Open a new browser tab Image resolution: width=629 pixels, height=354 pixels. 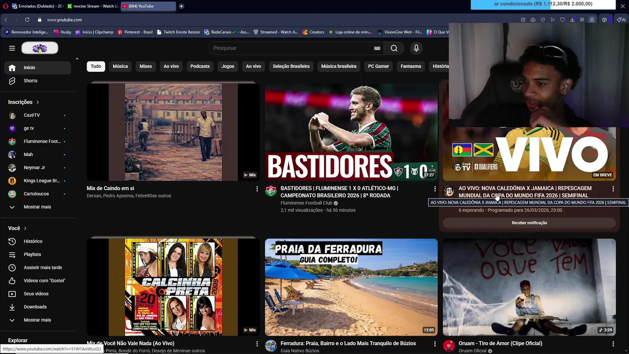pyautogui.click(x=181, y=6)
